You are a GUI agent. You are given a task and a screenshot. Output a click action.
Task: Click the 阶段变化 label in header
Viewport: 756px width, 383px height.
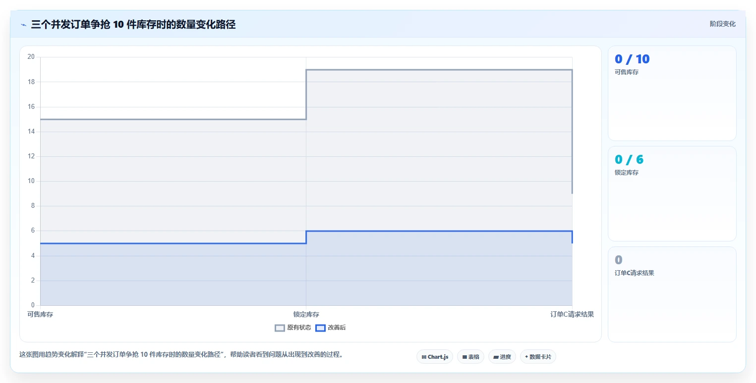tap(722, 24)
